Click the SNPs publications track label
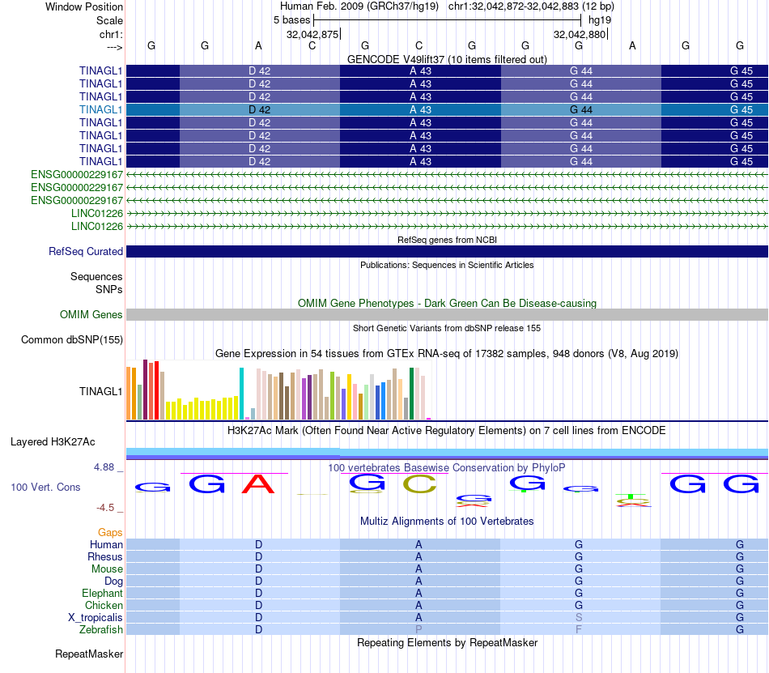 coord(109,289)
